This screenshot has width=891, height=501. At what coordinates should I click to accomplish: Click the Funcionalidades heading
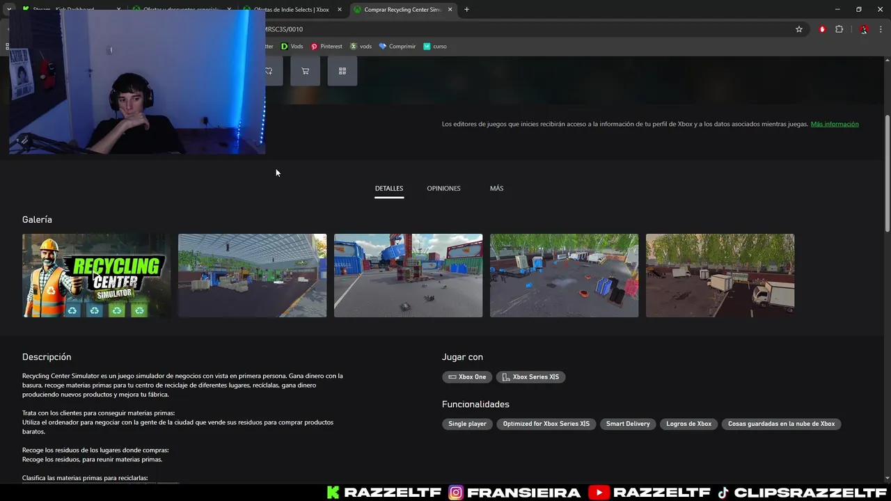pyautogui.click(x=475, y=404)
